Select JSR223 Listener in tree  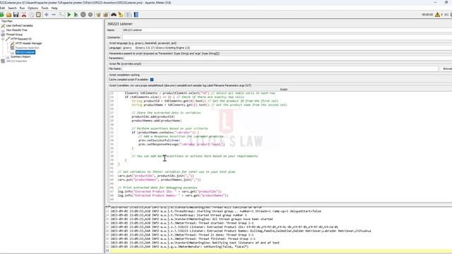click(x=25, y=52)
